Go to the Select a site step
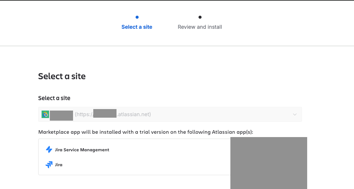Image resolution: width=354 pixels, height=189 pixels. 137,27
